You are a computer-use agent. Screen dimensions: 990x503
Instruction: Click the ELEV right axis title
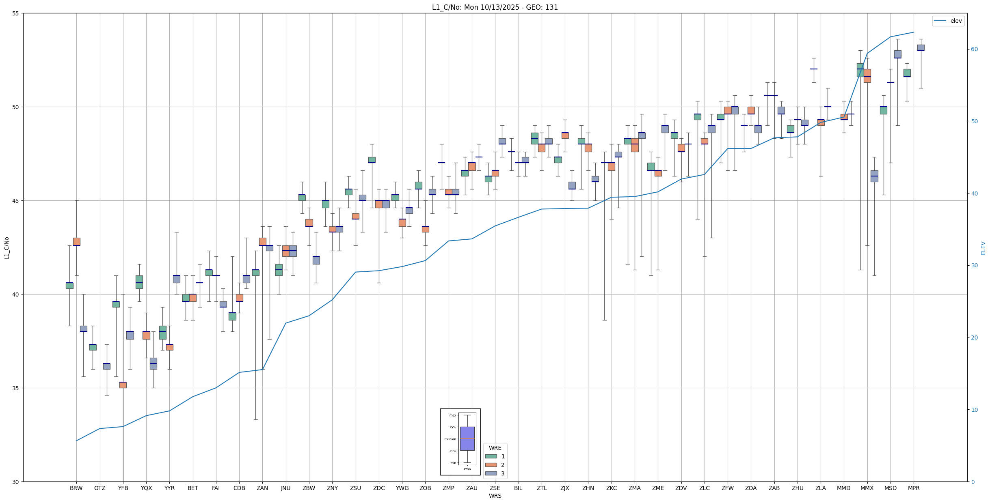983,248
